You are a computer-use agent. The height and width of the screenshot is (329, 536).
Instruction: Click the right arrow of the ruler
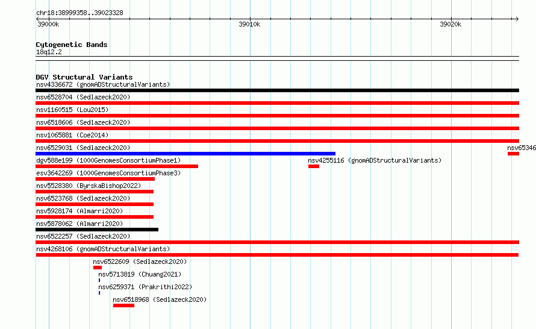517,19
